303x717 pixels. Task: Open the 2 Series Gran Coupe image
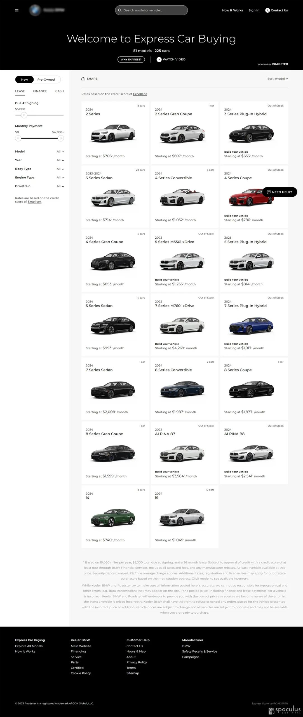point(182,133)
